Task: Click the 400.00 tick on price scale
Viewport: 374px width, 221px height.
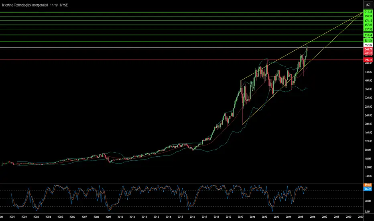Action: click(x=368, y=80)
